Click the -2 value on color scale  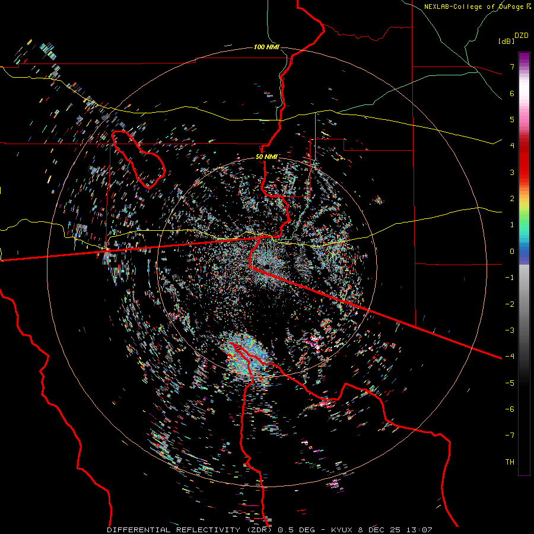(x=510, y=304)
